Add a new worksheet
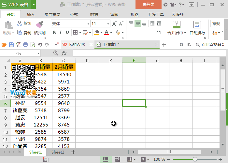Image resolution: width=228 pixels, height=163 pixels. point(73,152)
